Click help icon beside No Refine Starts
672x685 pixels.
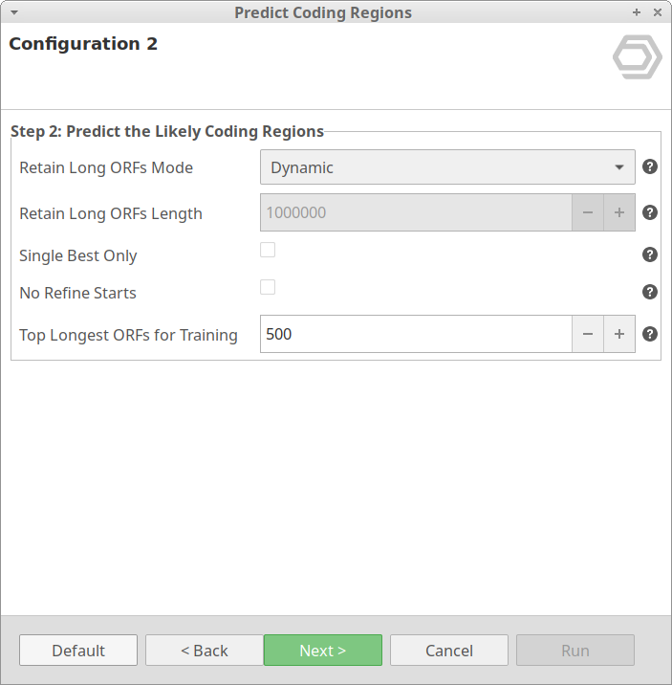point(650,292)
